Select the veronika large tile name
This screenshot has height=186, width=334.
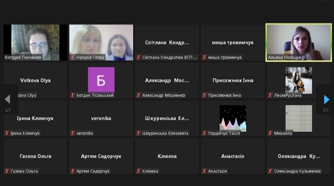point(101,118)
